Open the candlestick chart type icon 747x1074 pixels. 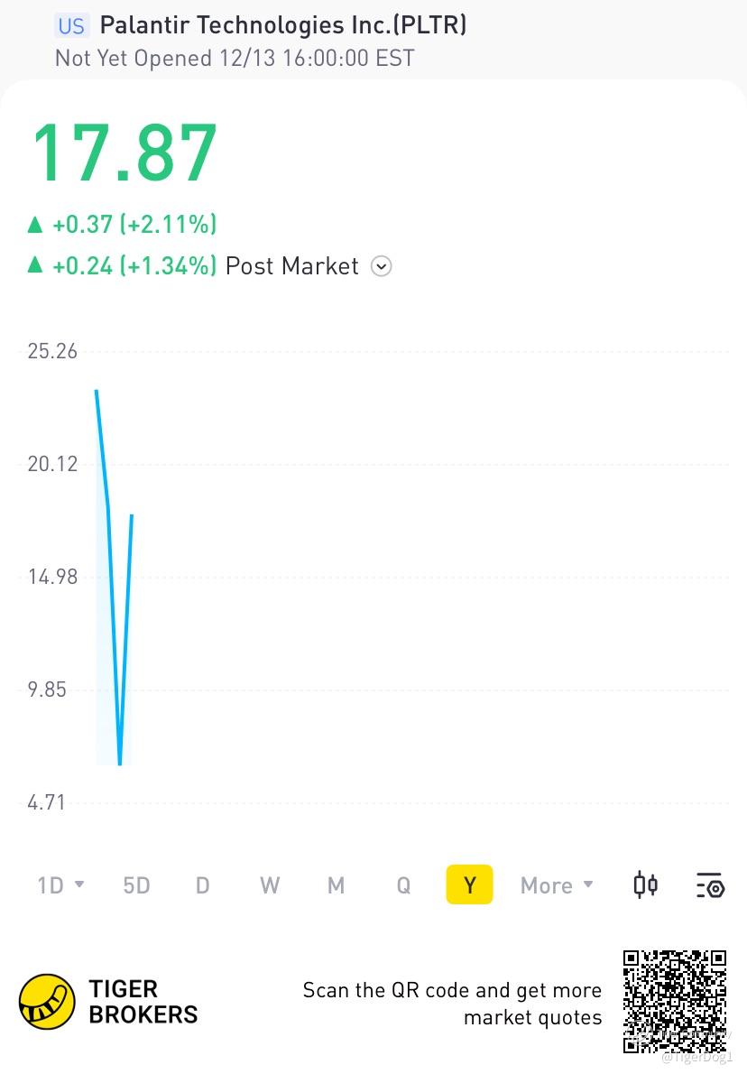pyautogui.click(x=645, y=885)
